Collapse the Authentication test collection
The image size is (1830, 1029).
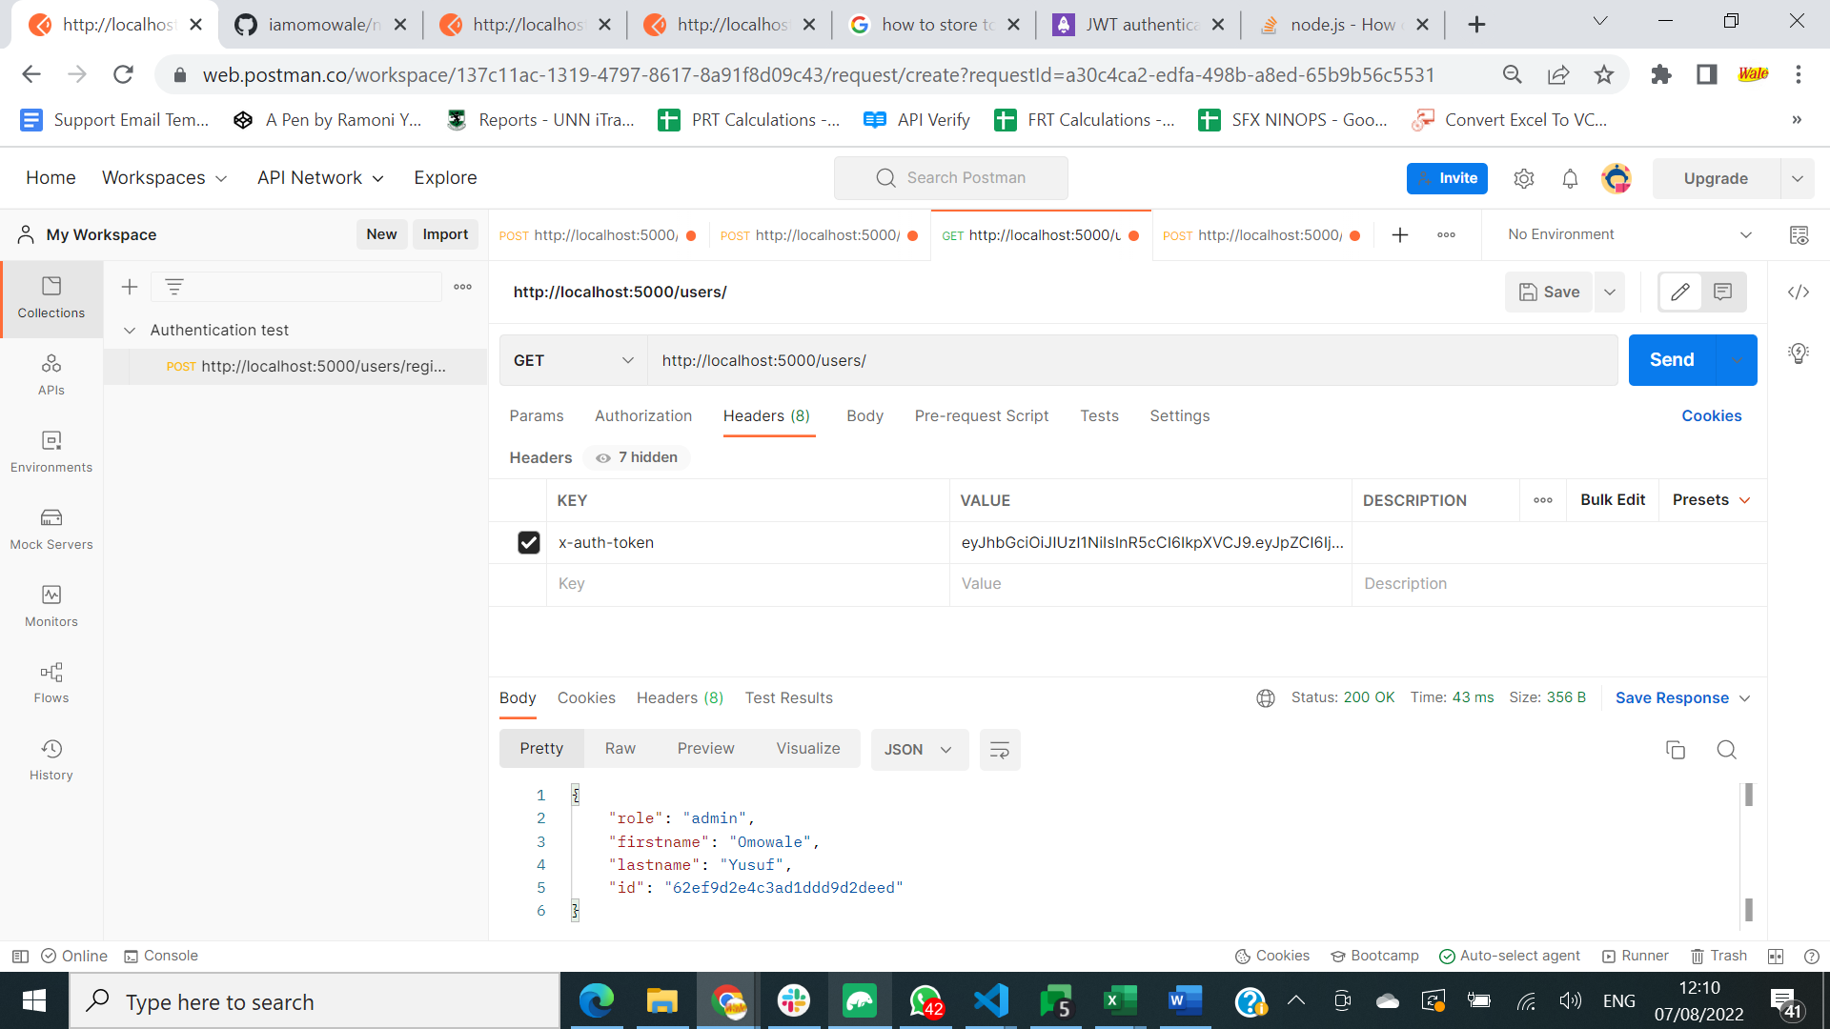pyautogui.click(x=131, y=330)
